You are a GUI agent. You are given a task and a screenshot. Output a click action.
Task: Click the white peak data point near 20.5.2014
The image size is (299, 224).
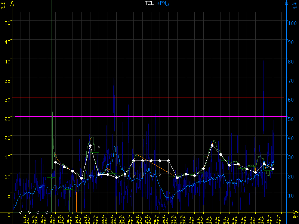coord(90,146)
